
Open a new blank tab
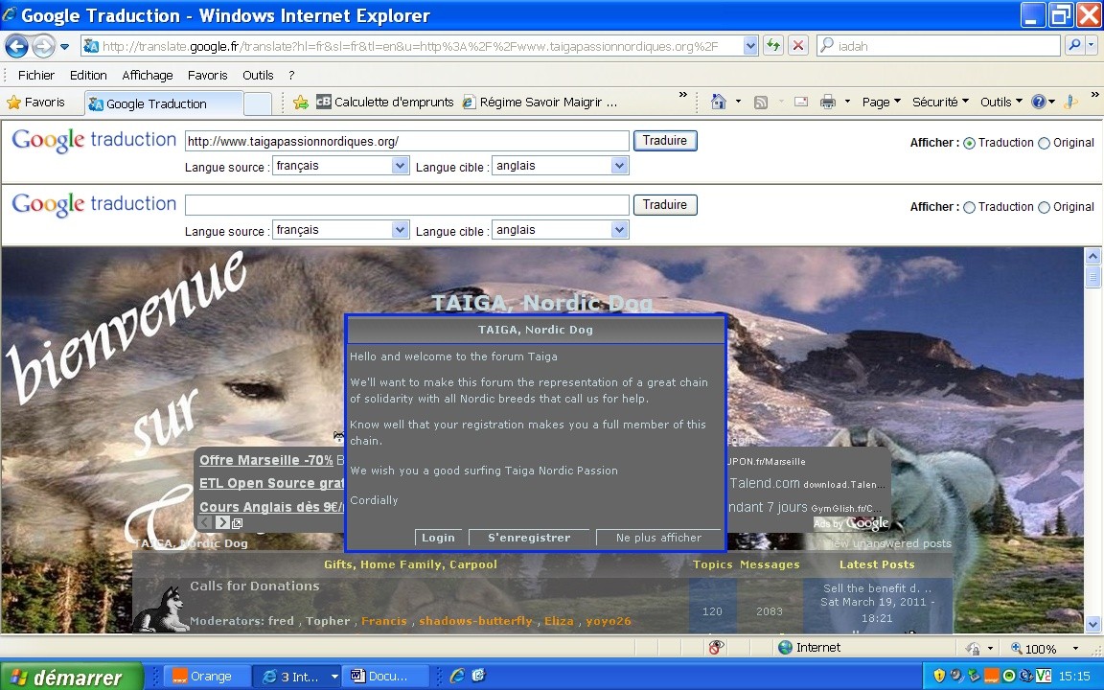point(258,103)
